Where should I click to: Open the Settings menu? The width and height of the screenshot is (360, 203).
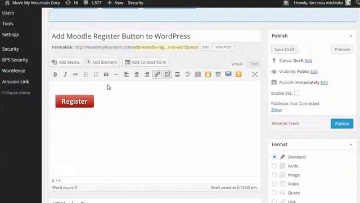tap(10, 34)
